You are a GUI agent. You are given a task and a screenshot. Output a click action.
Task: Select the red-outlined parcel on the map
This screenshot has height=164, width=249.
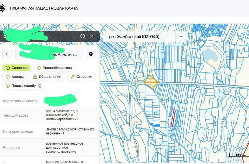pyautogui.click(x=173, y=118)
